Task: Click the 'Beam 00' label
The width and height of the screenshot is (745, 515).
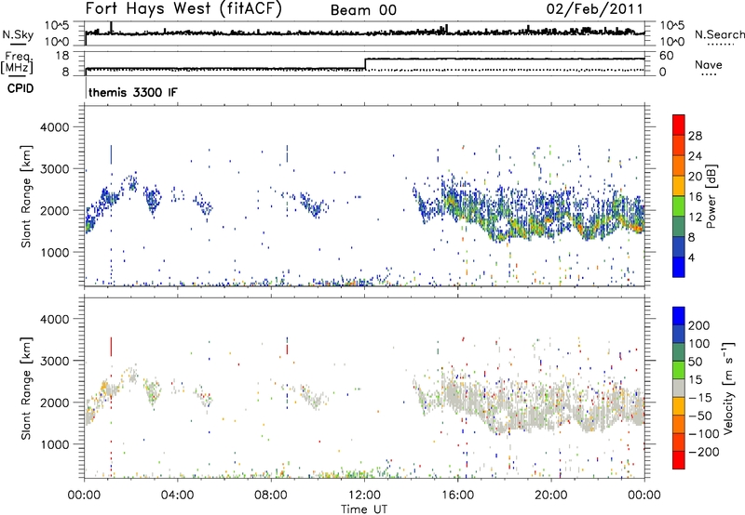Action: tap(363, 10)
